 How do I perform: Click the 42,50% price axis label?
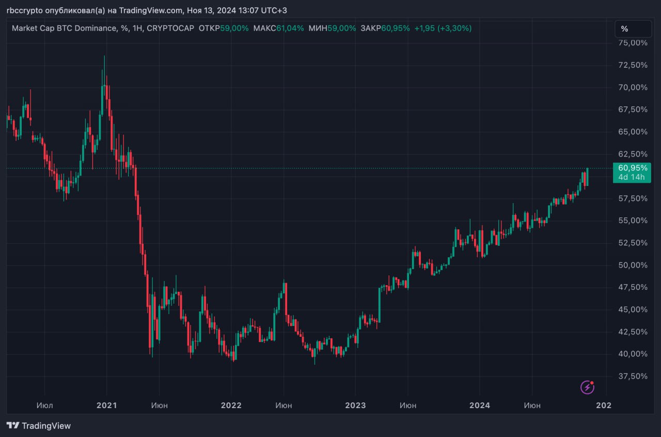pos(632,332)
